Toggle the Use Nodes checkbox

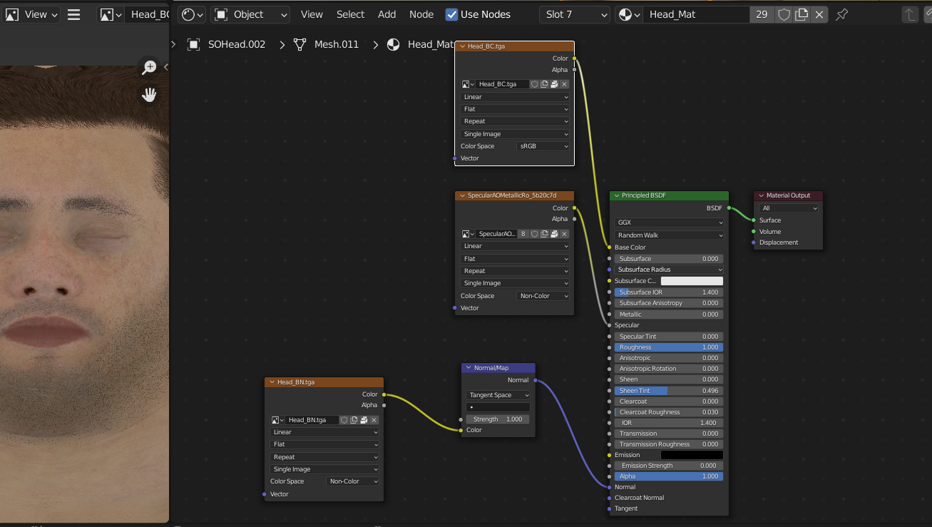point(451,14)
